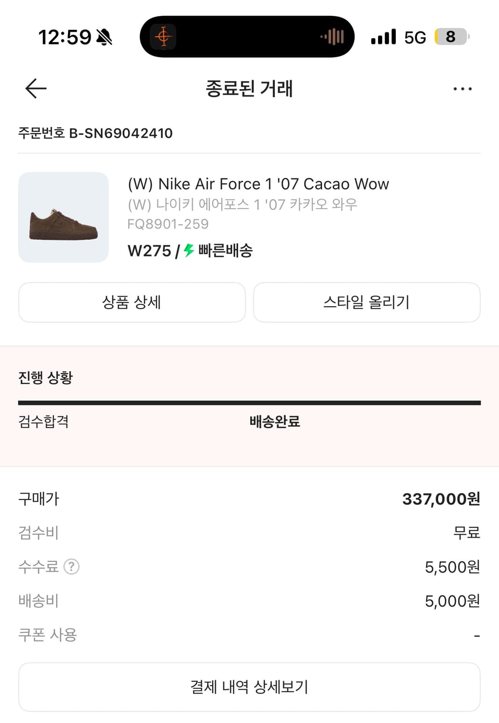The width and height of the screenshot is (499, 723).
Task: Tap the silent mode bell icon
Action: [x=104, y=37]
